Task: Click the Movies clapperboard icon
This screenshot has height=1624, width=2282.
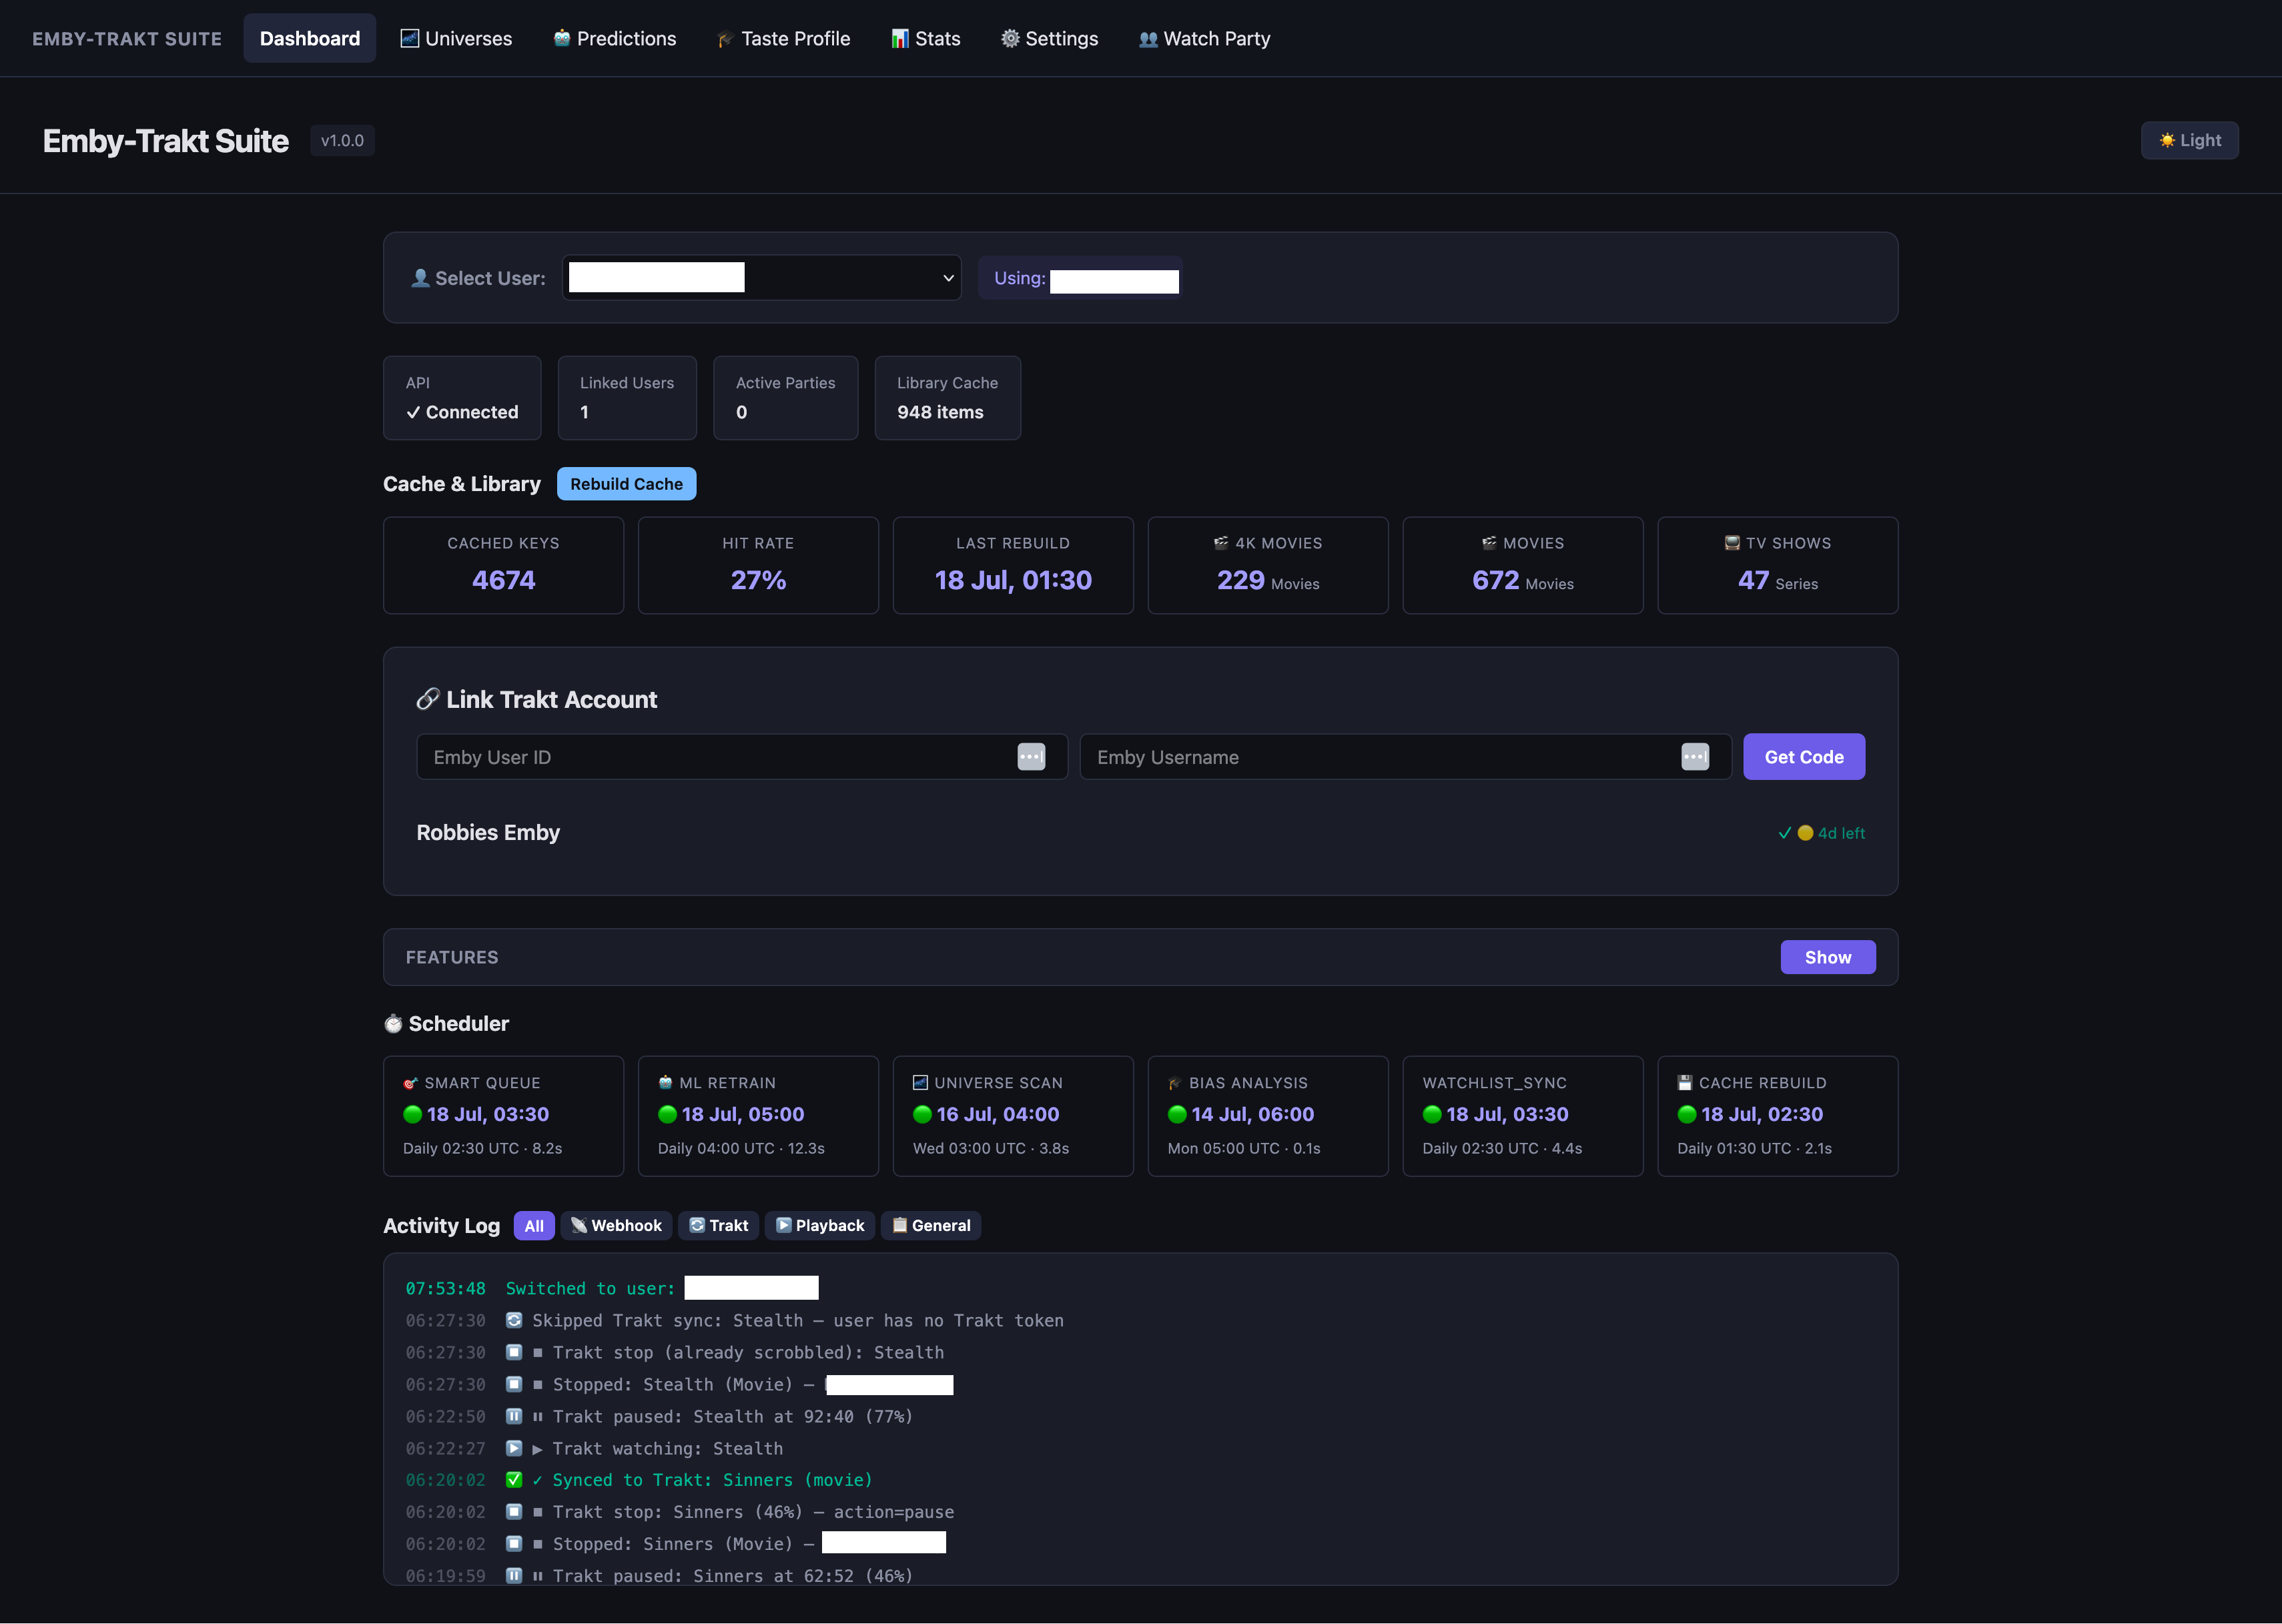Action: [1489, 543]
